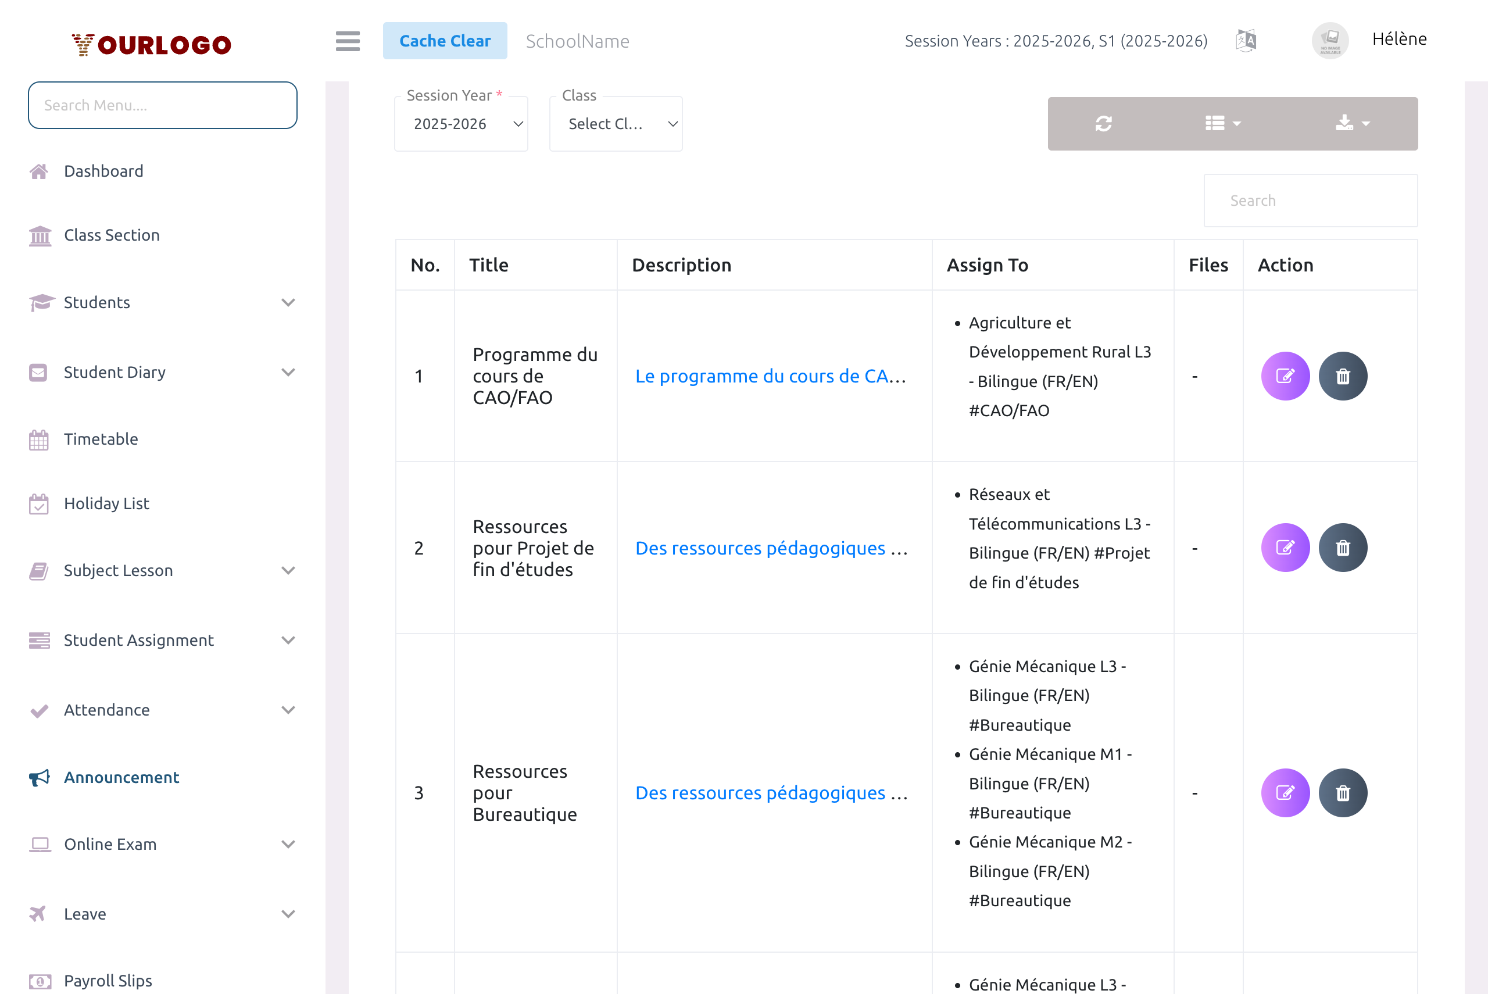
Task: Open the Select Class dropdown
Action: (616, 124)
